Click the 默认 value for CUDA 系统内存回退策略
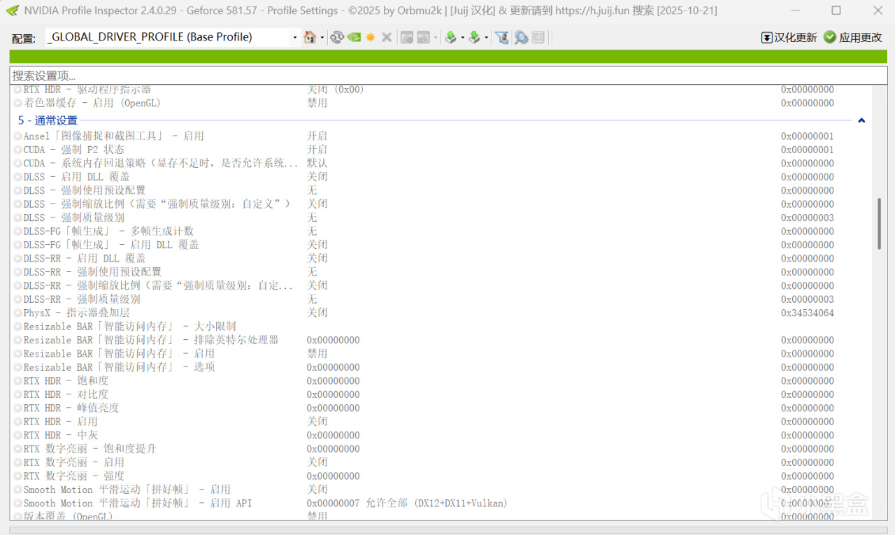The image size is (895, 535). pos(317,163)
